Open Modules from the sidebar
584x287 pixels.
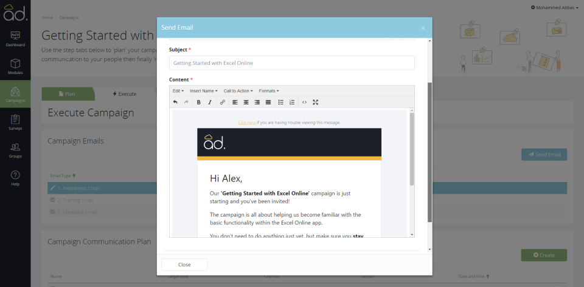click(x=15, y=67)
